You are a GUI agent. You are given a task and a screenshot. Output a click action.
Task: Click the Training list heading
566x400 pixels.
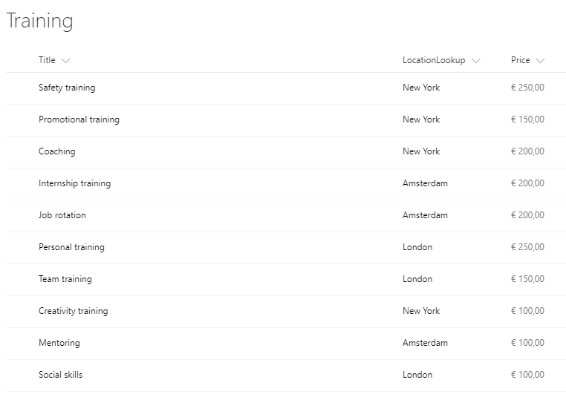[39, 21]
